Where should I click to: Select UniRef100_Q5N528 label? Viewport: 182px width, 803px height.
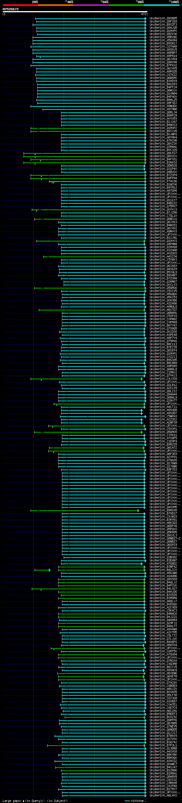pyautogui.click(x=163, y=166)
